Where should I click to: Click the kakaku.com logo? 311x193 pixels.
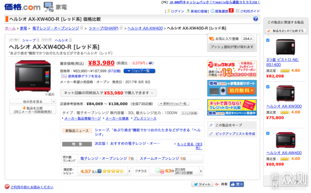[22, 7]
